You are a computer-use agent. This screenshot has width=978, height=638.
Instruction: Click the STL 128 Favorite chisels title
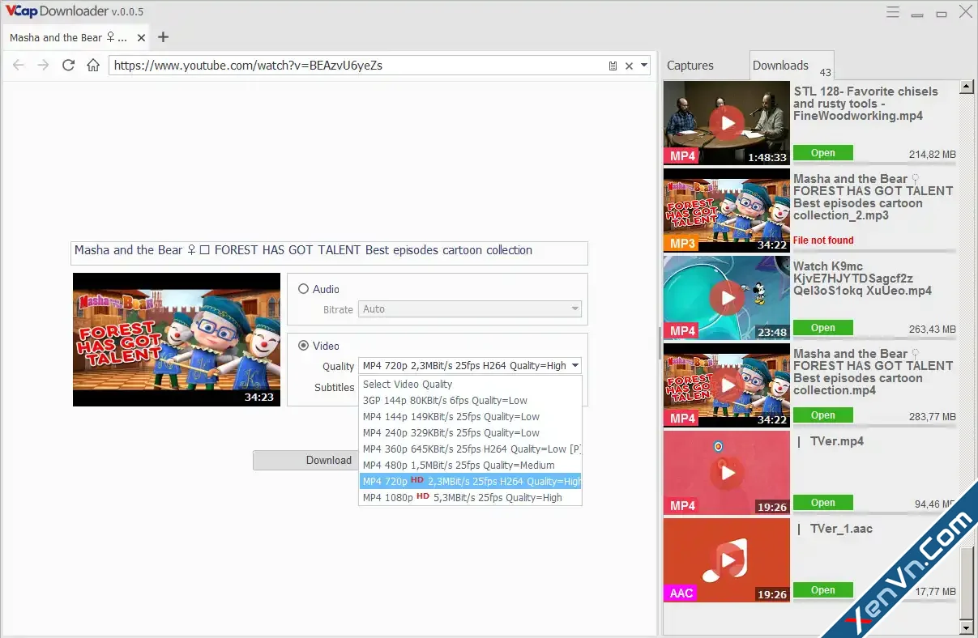coord(865,104)
